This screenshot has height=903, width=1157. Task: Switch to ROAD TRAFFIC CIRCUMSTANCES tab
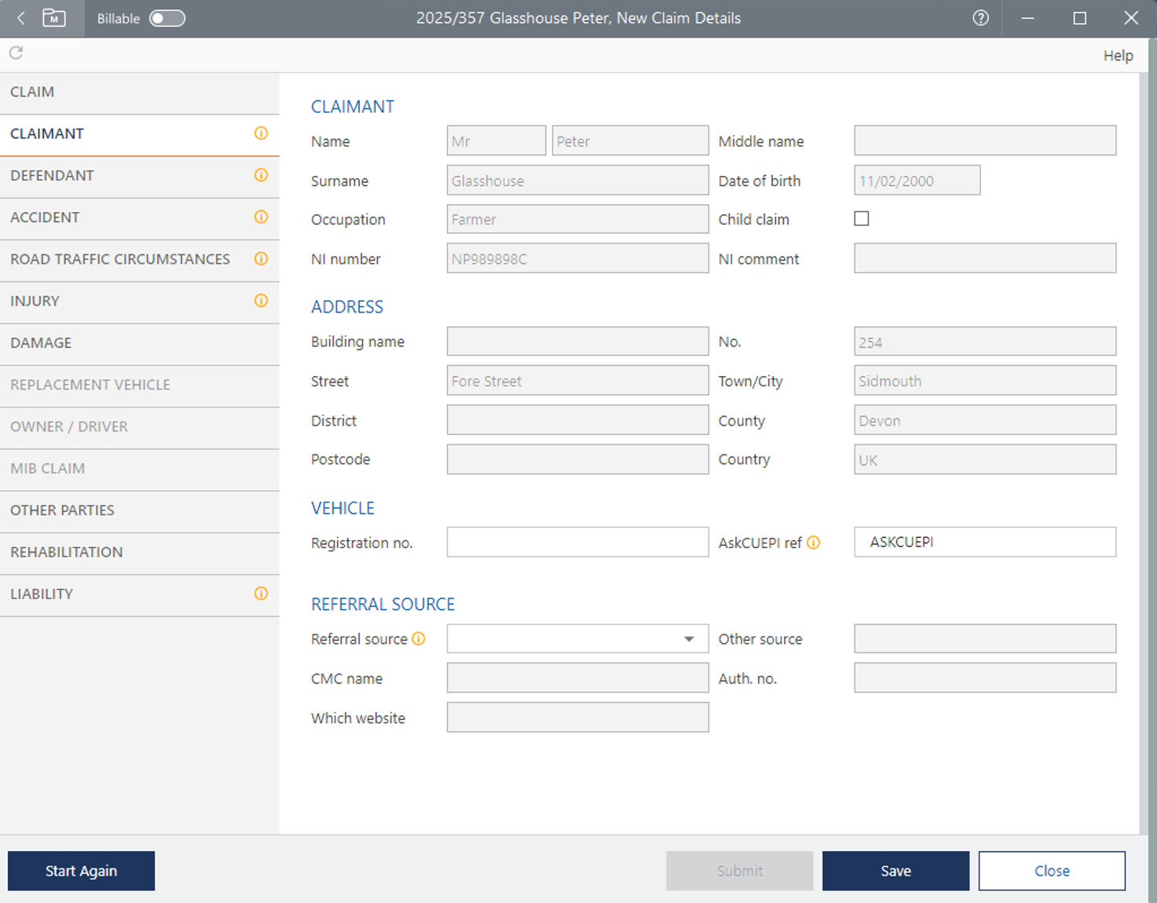coord(120,259)
